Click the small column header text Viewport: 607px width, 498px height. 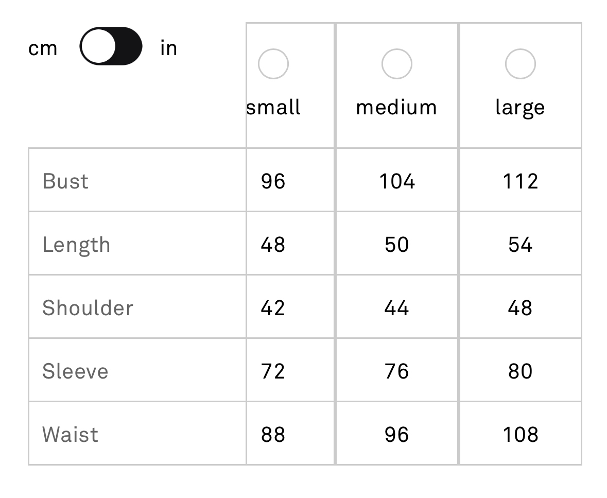pos(273,107)
